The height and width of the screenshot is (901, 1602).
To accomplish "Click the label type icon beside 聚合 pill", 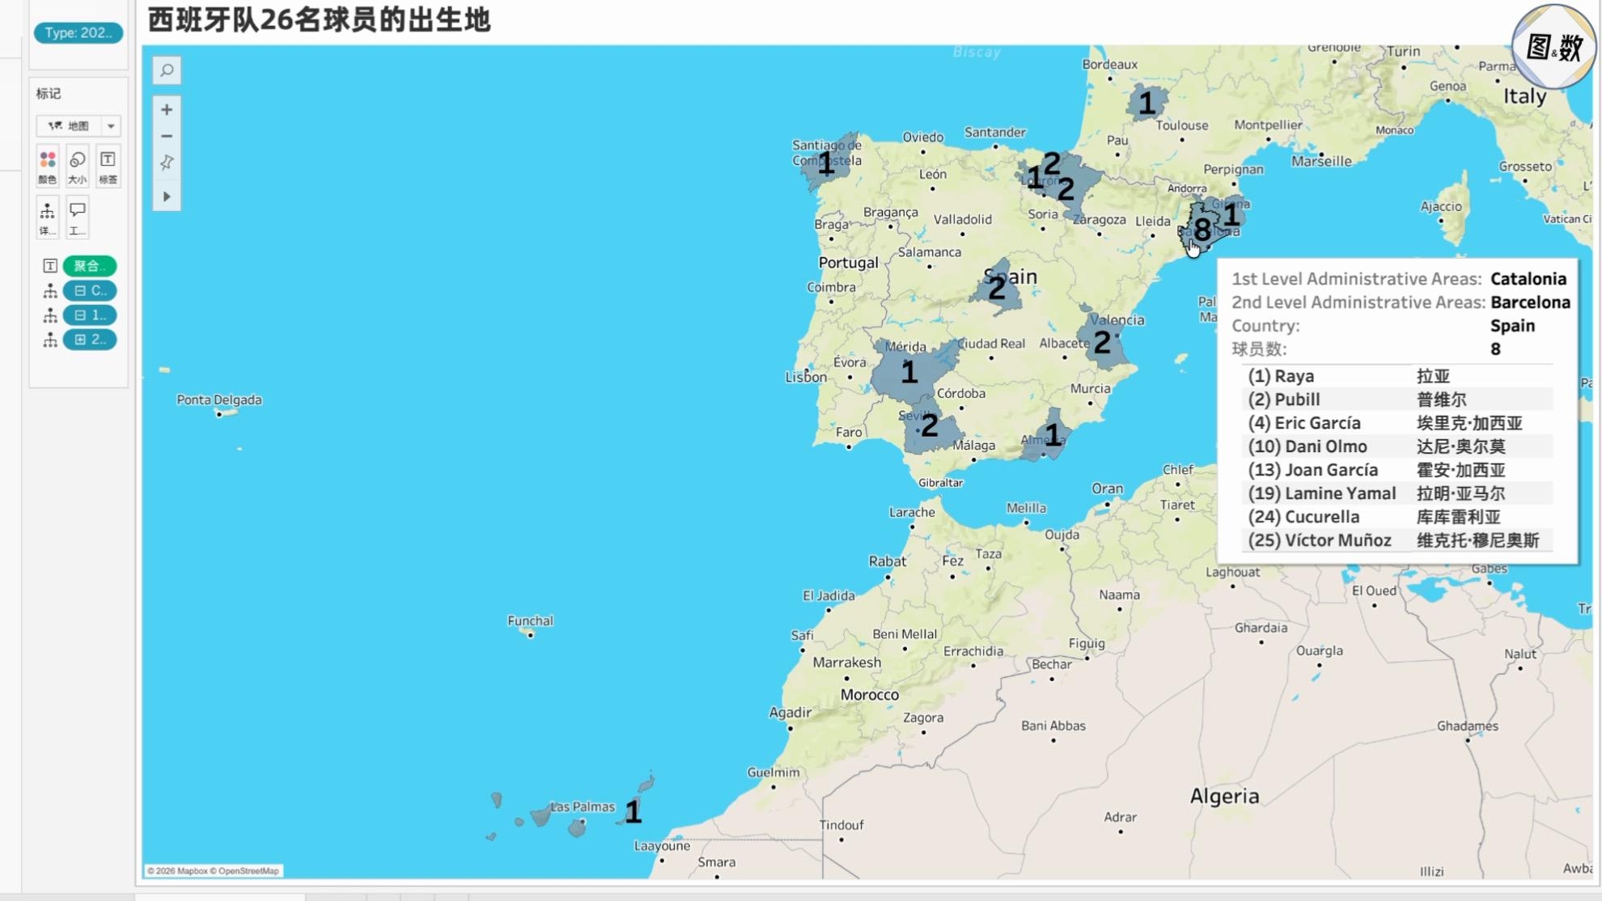I will pos(50,265).
